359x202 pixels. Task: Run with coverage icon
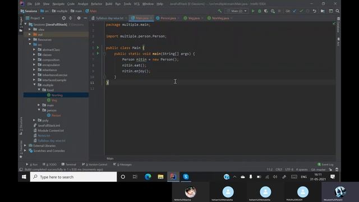(266, 11)
